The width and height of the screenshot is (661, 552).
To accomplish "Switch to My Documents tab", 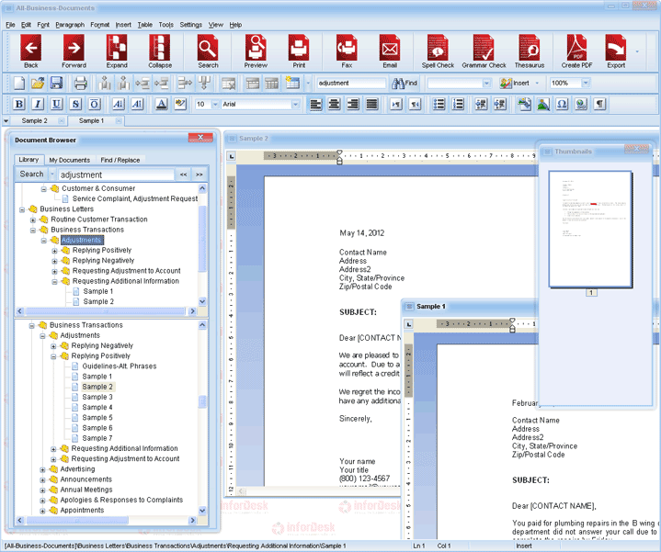I will click(70, 160).
